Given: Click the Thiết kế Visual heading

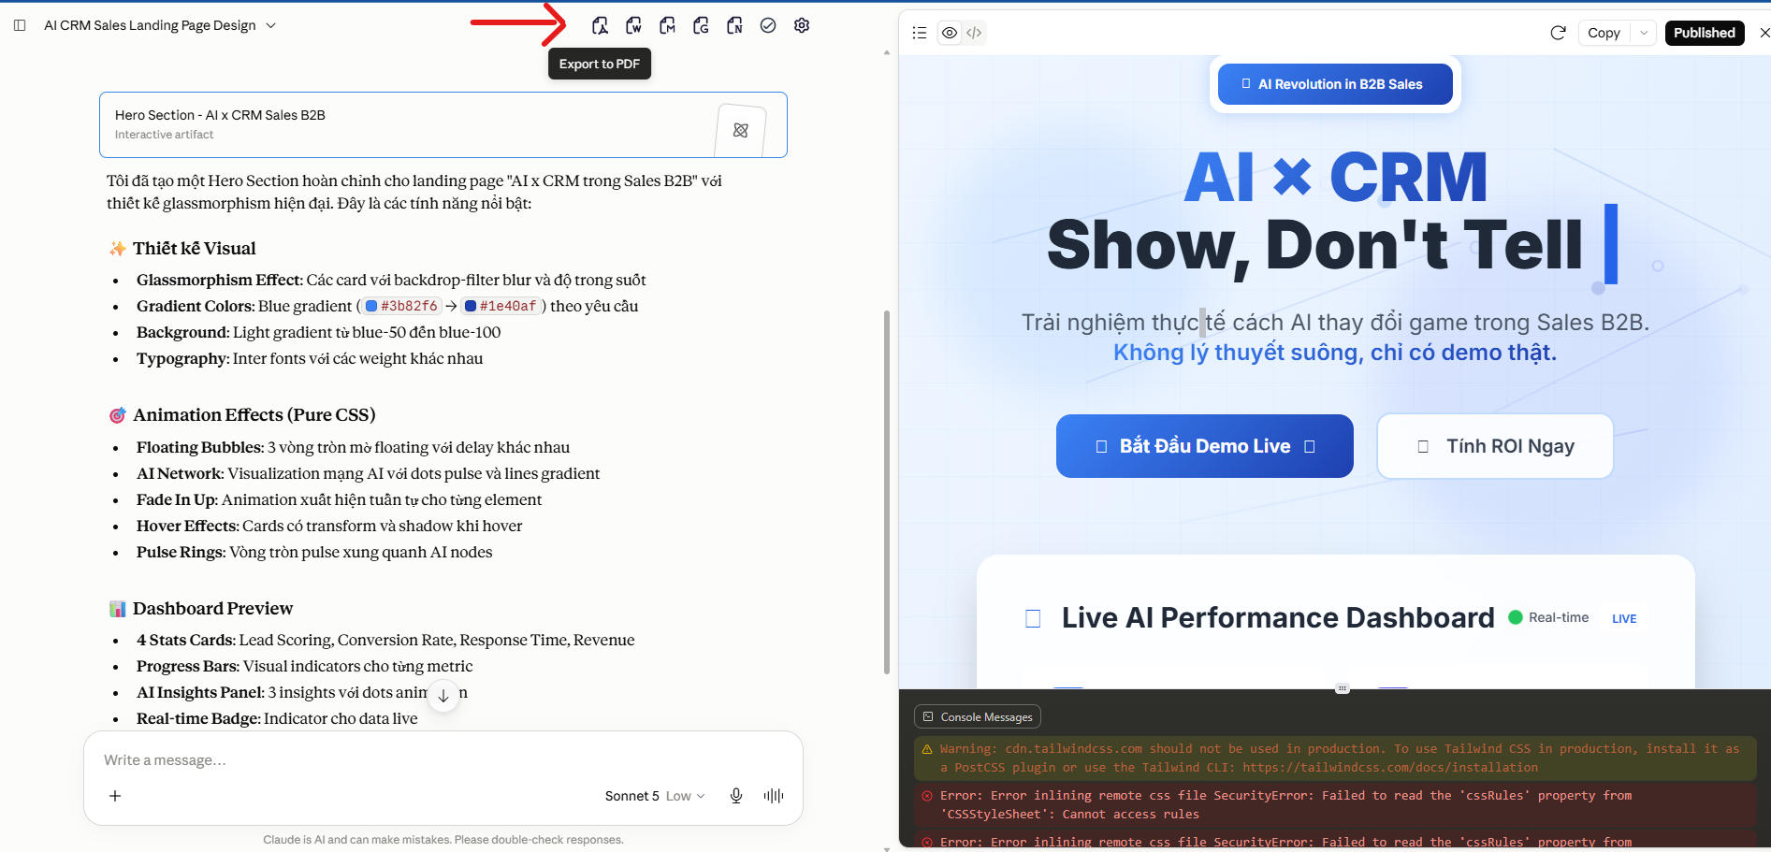Looking at the screenshot, I should point(195,248).
